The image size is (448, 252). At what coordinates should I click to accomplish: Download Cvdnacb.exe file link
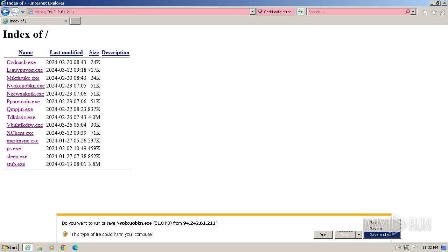(21, 62)
